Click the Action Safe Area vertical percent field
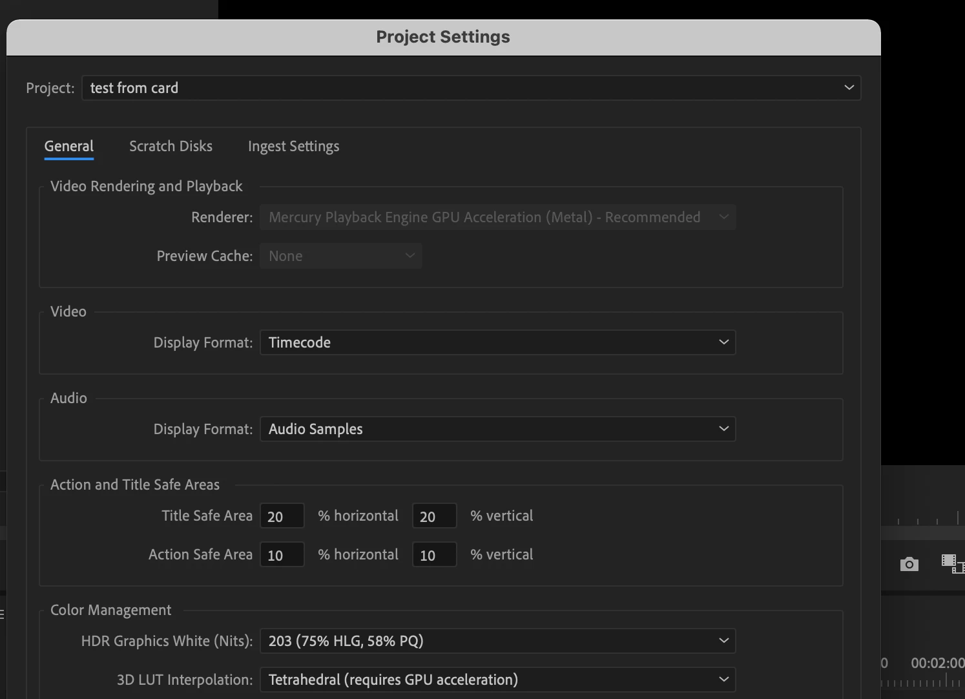 click(x=435, y=554)
